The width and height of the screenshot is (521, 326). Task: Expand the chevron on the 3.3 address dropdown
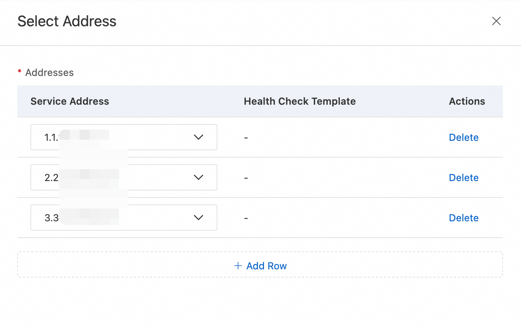click(x=199, y=218)
